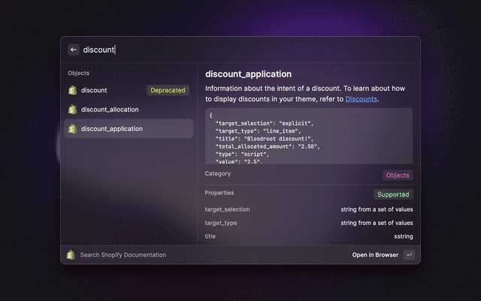Click the green Supported tag
Viewport: 481px width, 301px height.
pos(395,194)
